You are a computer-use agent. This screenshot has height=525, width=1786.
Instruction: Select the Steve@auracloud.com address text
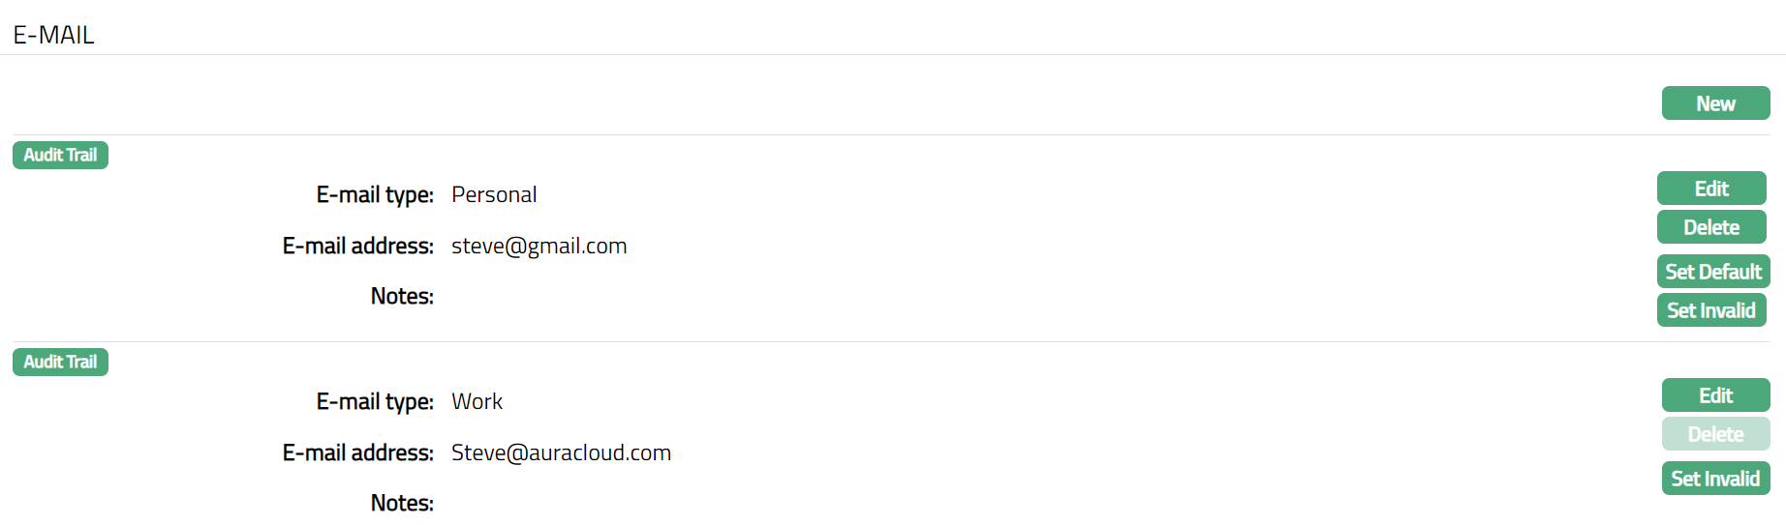561,452
